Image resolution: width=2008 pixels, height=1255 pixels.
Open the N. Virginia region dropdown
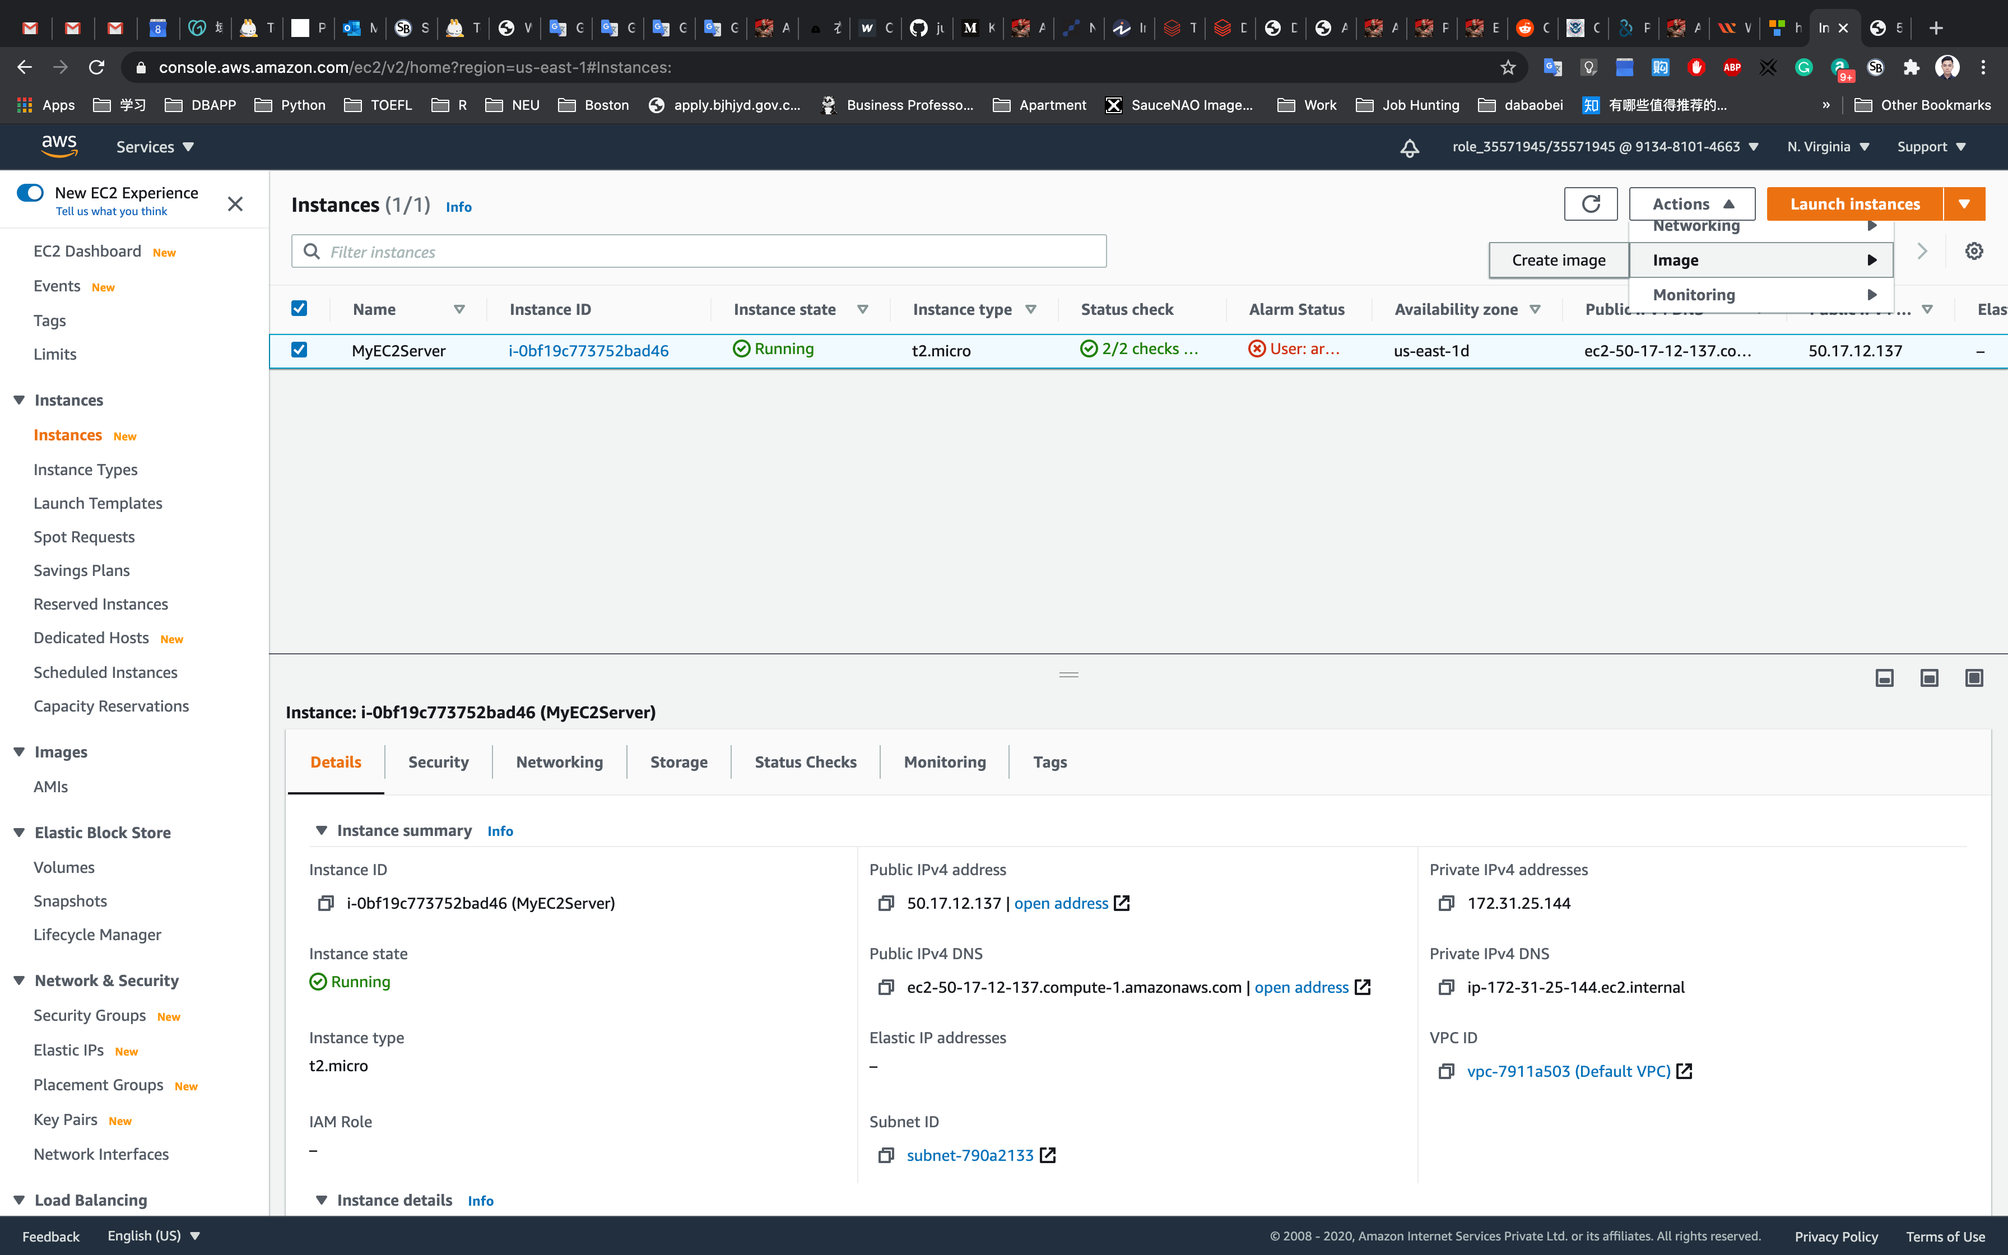[x=1828, y=147]
